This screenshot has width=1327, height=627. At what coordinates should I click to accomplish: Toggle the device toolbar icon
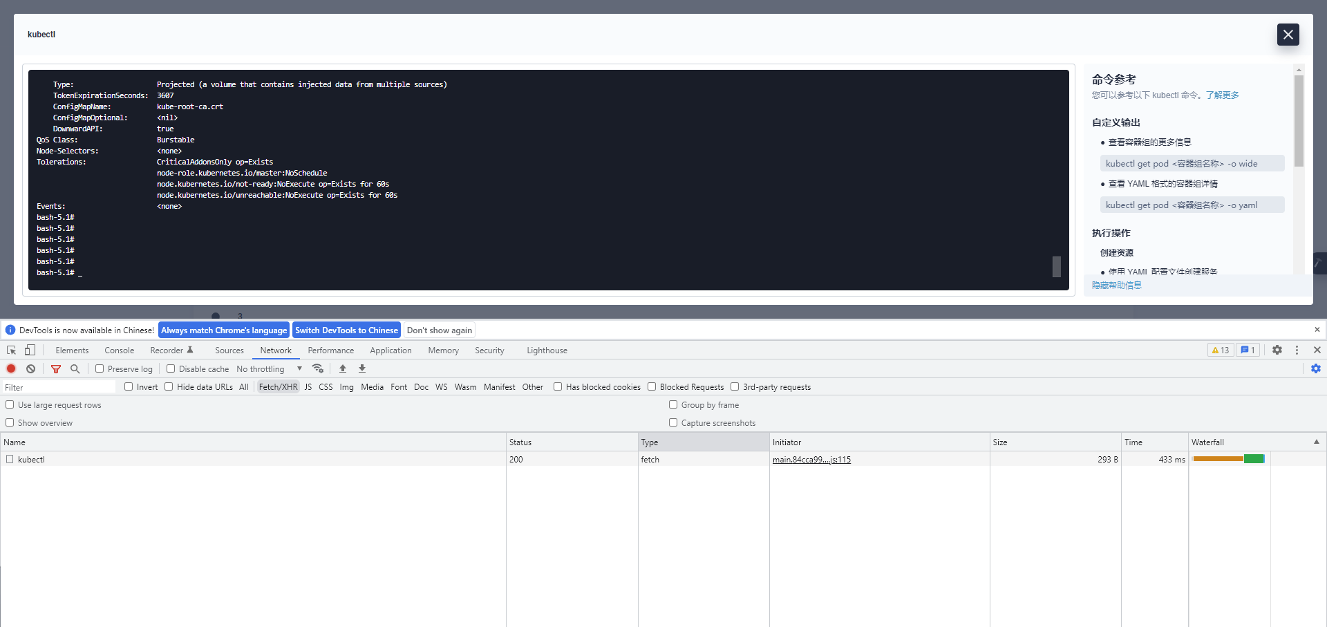30,350
